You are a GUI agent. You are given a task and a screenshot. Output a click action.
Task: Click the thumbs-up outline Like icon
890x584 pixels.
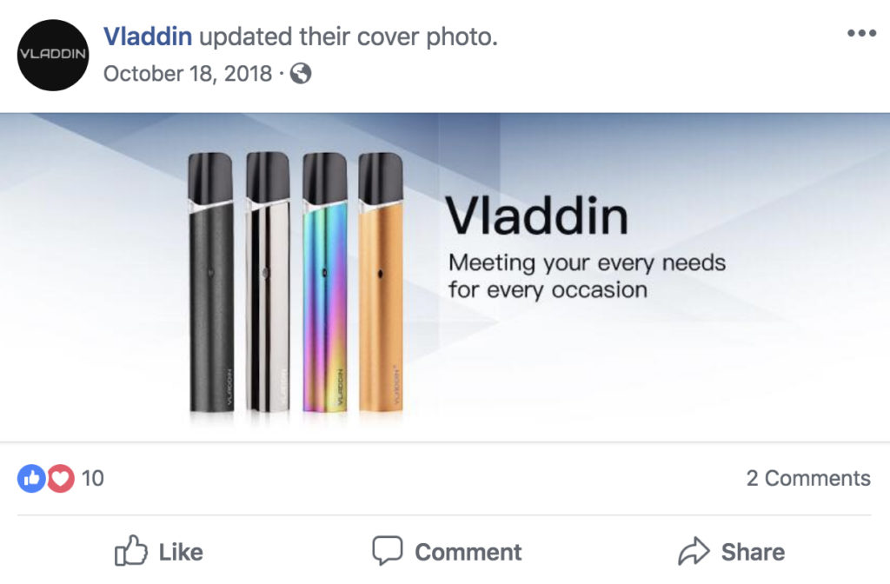pos(130,550)
